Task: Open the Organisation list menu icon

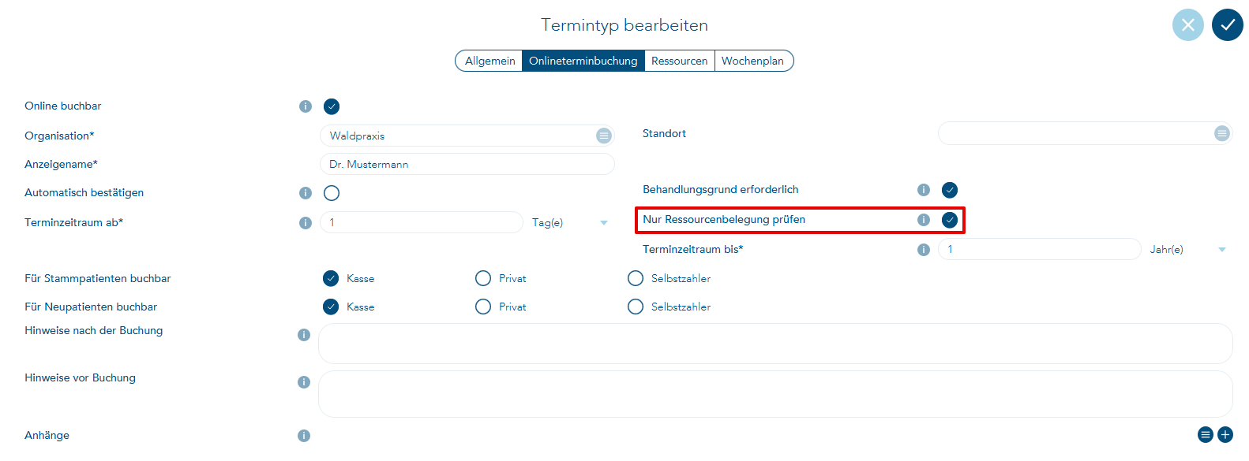Action: coord(604,136)
